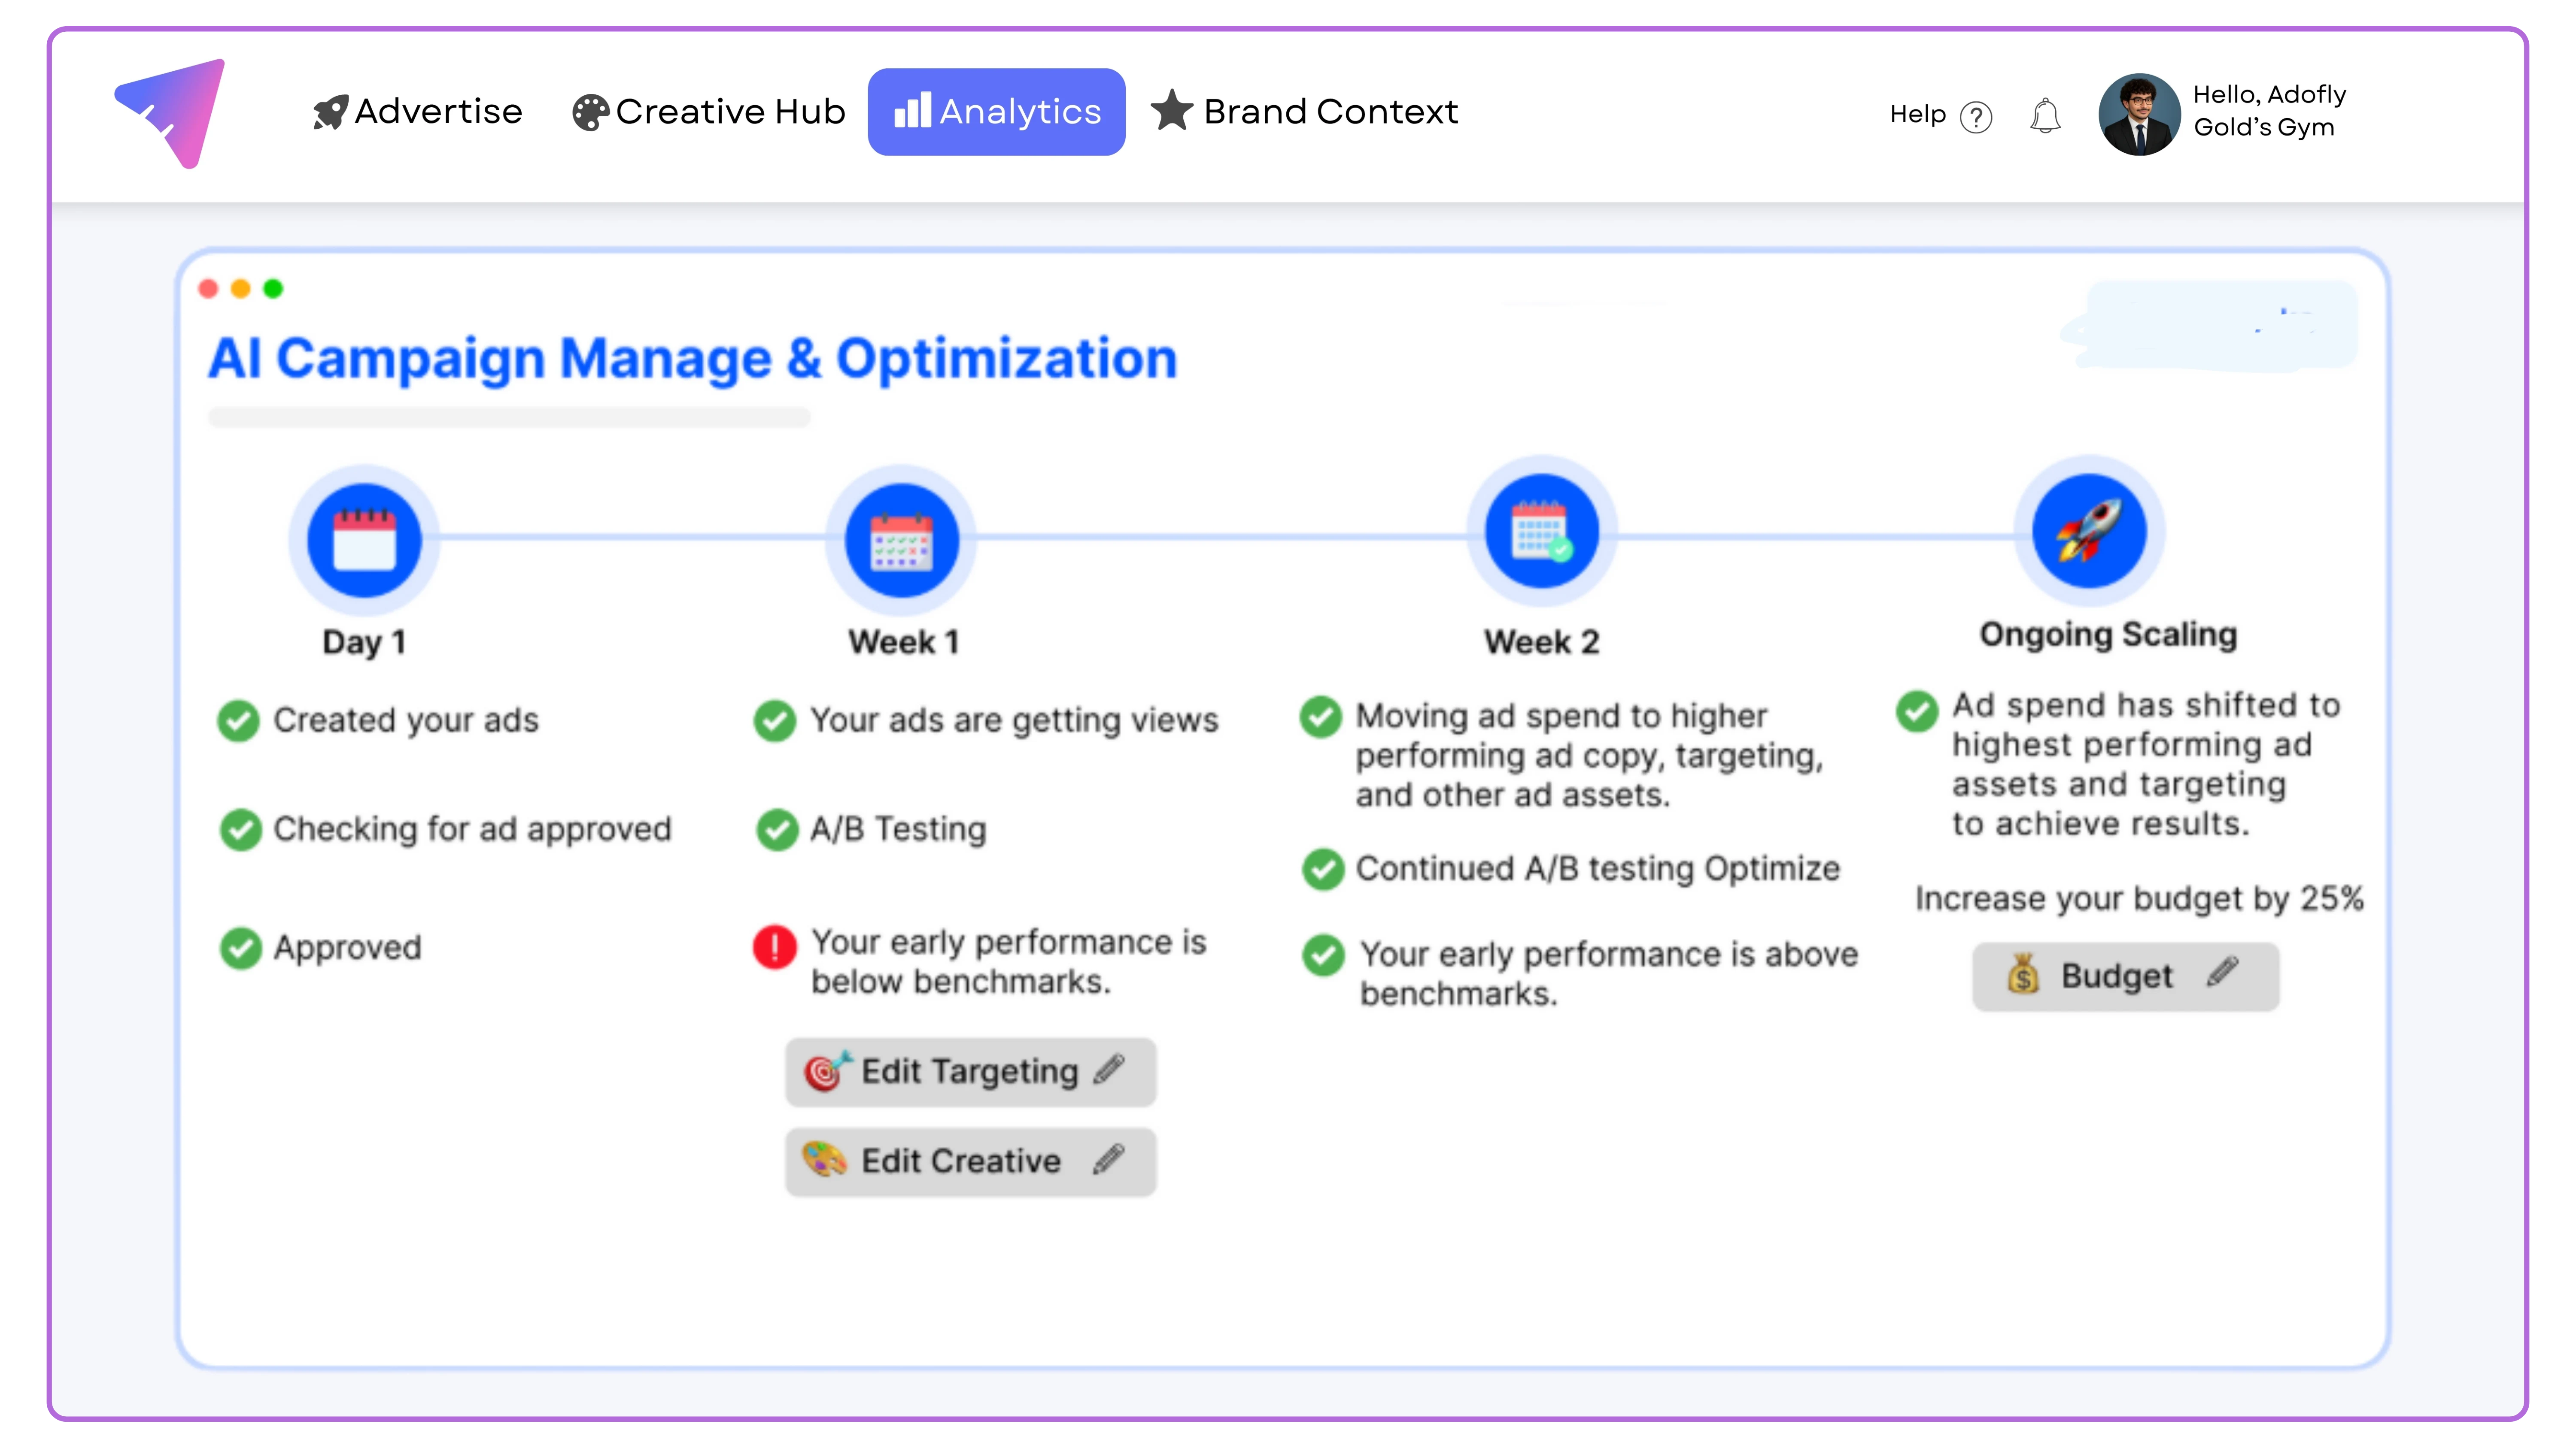Click the Ongoing Scaling rocket icon
The width and height of the screenshot is (2576, 1448).
pyautogui.click(x=2089, y=531)
